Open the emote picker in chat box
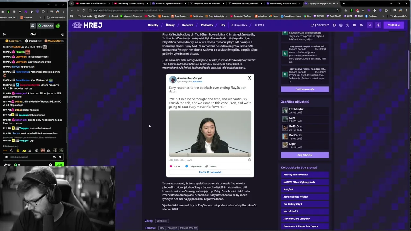The height and width of the screenshot is (231, 411). click(x=60, y=157)
